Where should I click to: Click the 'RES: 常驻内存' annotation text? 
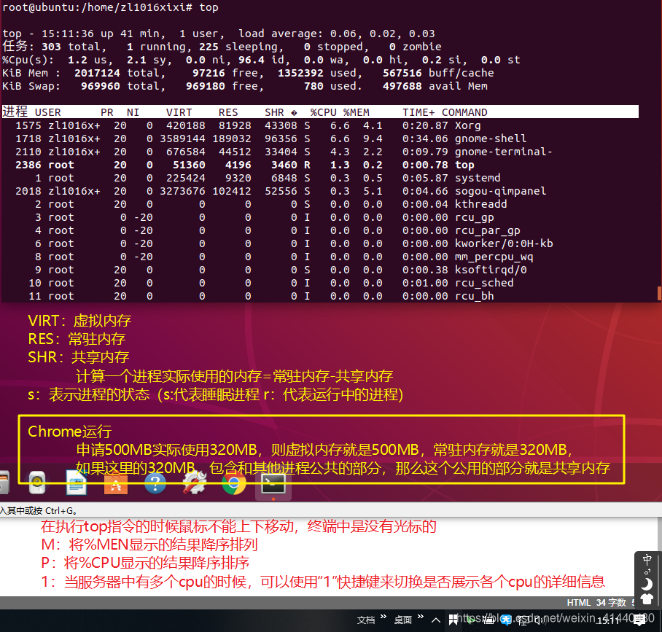point(77,338)
